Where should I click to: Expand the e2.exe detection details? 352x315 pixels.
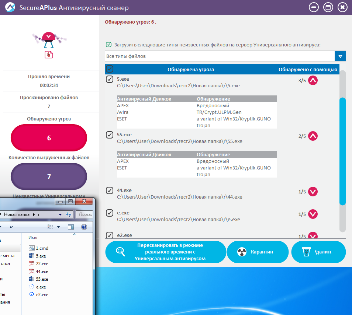click(313, 235)
